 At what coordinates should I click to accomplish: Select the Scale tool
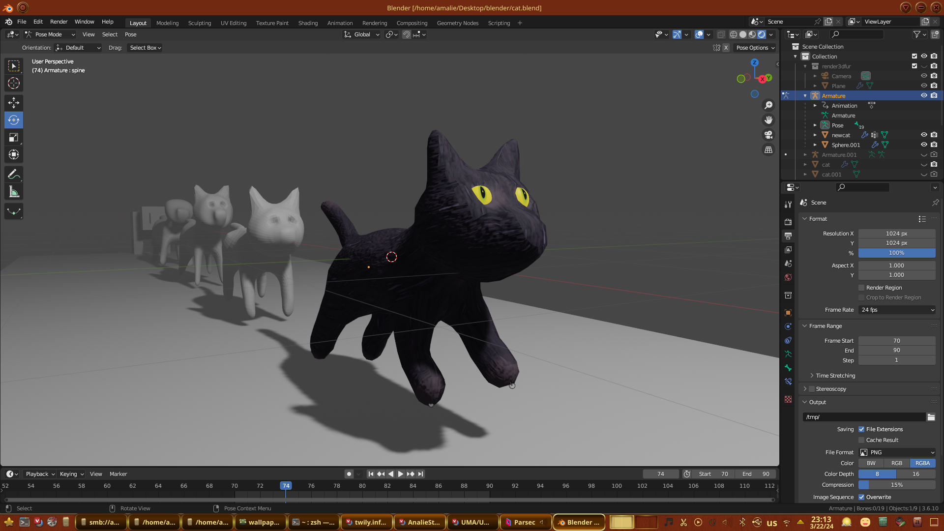coord(14,138)
